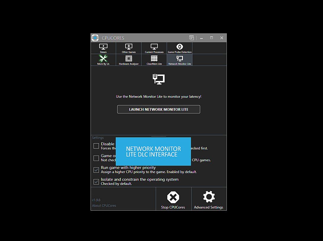Click the settings panel splitter handle

click(x=159, y=136)
